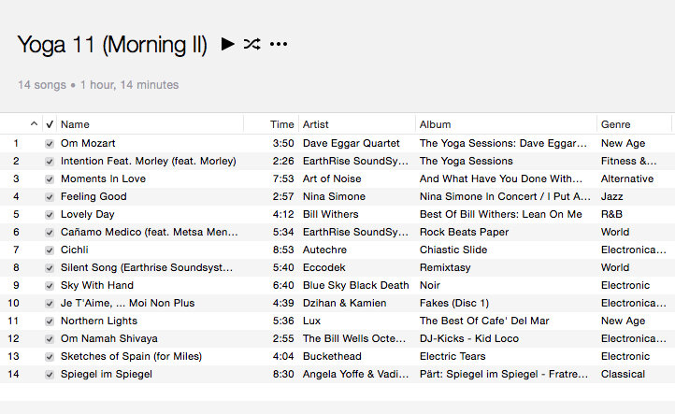Uncheck the Silent Song checkbox
The image size is (675, 414).
pyautogui.click(x=50, y=268)
